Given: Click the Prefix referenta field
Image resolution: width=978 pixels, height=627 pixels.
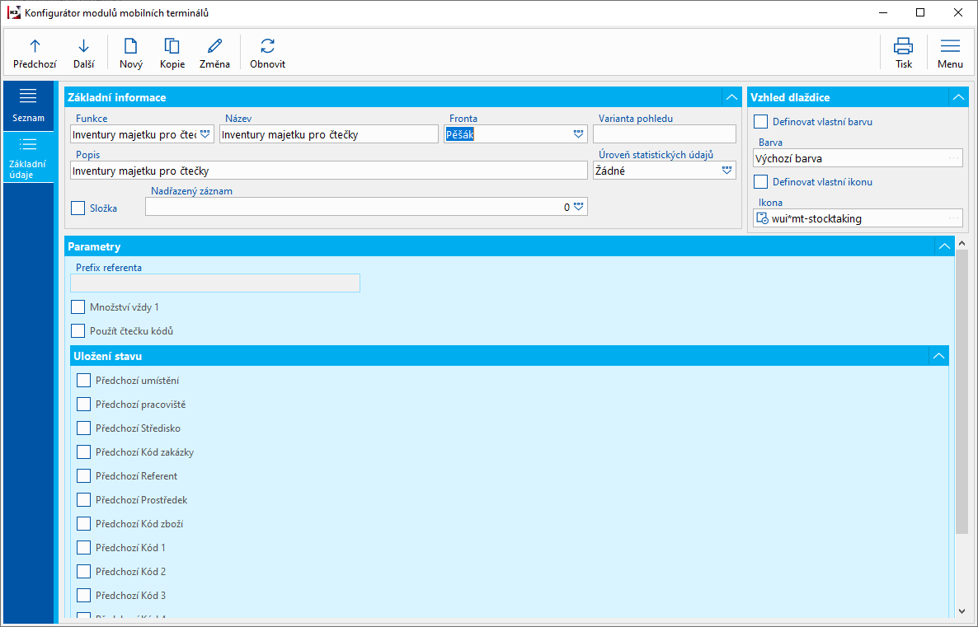Looking at the screenshot, I should [x=215, y=283].
